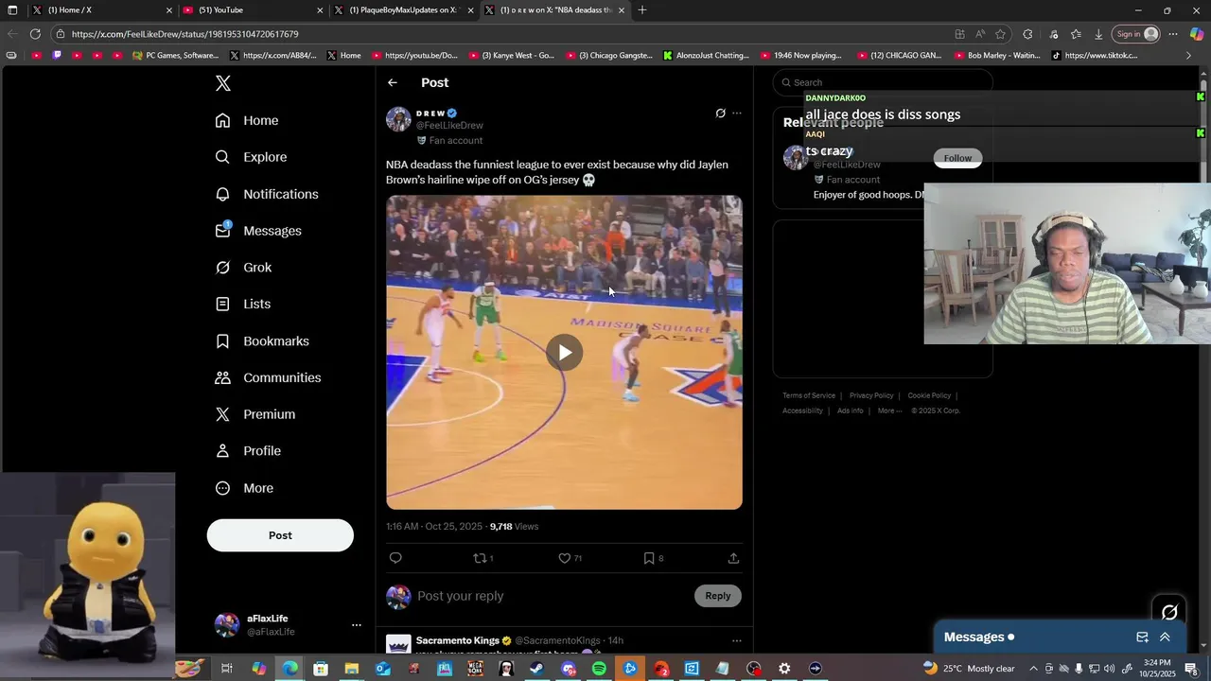
Task: Show hidden system tray icons
Action: coord(1033,669)
